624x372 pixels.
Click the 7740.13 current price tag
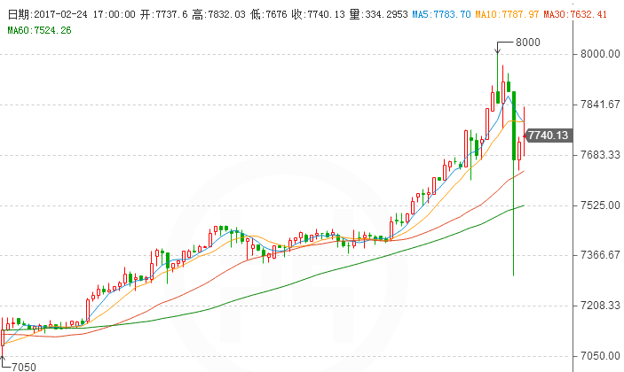(548, 136)
